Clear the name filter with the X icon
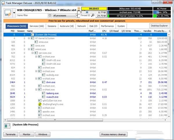The height and width of the screenshot is (140, 174). [x=50, y=15]
